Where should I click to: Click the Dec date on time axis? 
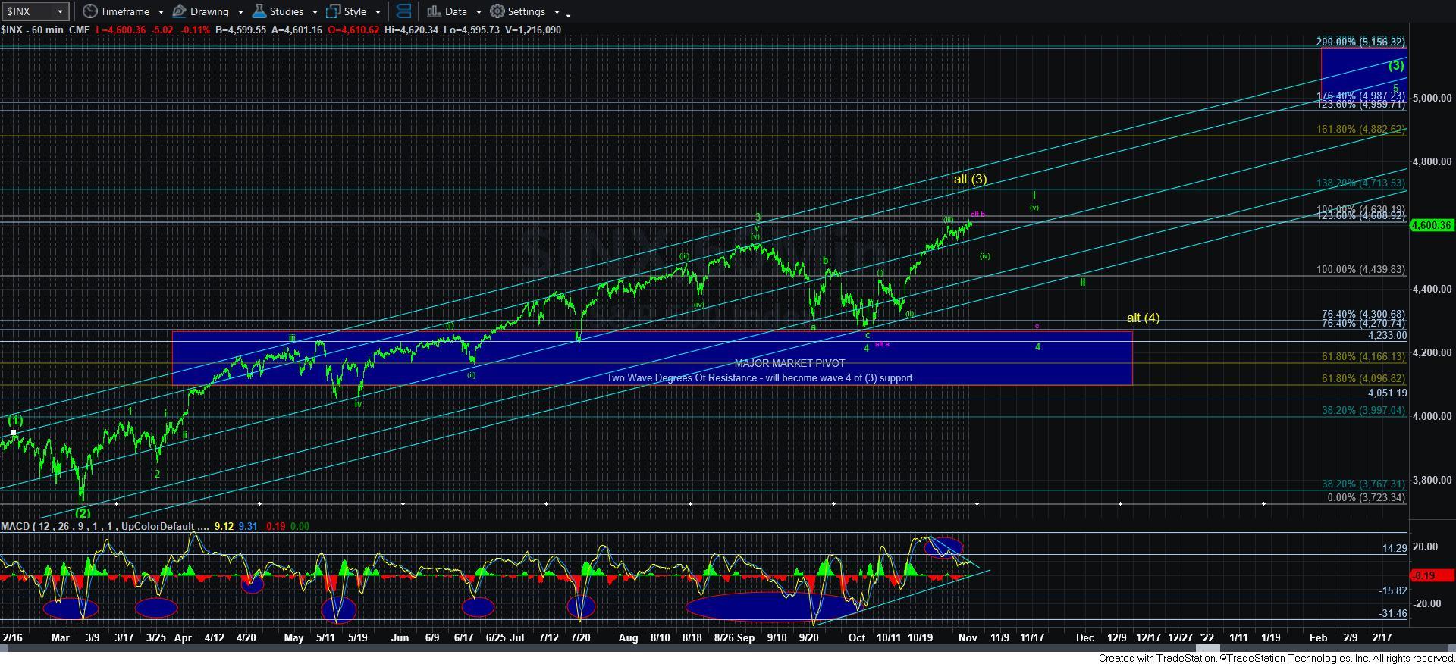(1085, 637)
